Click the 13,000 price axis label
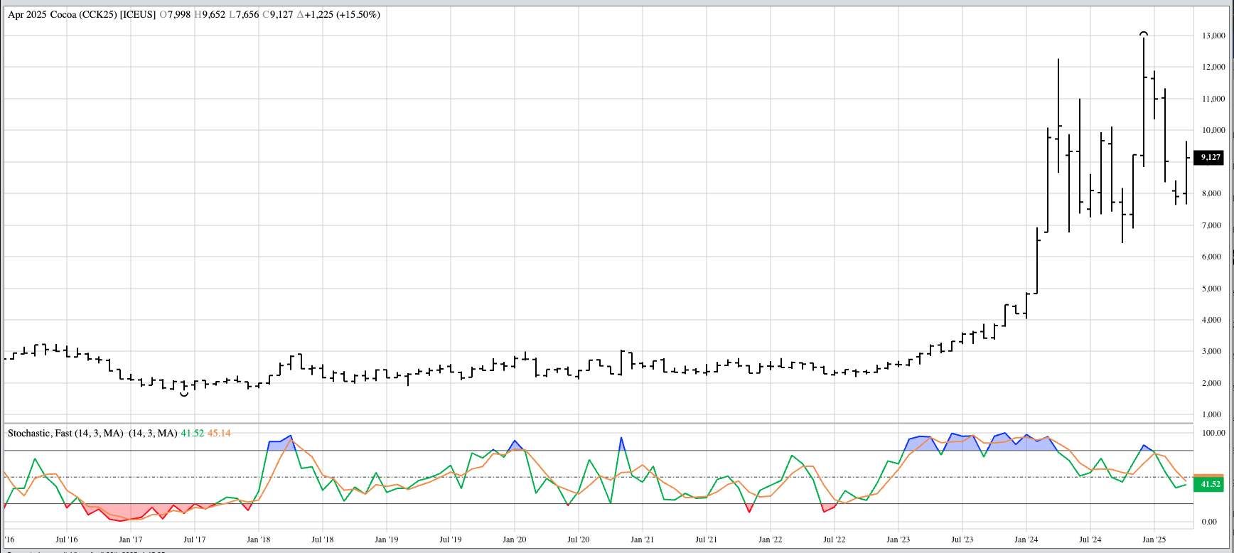1234x553 pixels. [x=1213, y=36]
